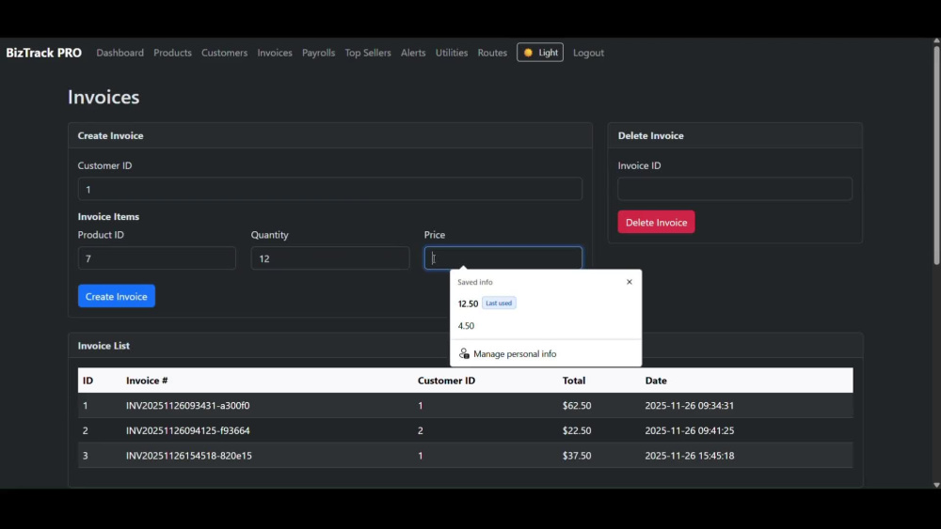Click the Product ID field
This screenshot has width=941, height=529.
[x=156, y=258]
